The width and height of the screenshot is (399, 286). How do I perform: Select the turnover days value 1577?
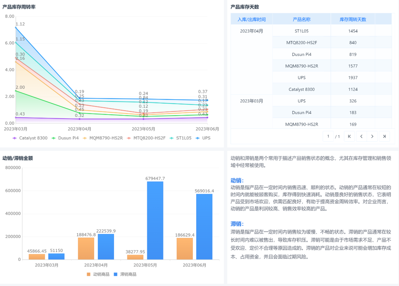[x=353, y=66]
